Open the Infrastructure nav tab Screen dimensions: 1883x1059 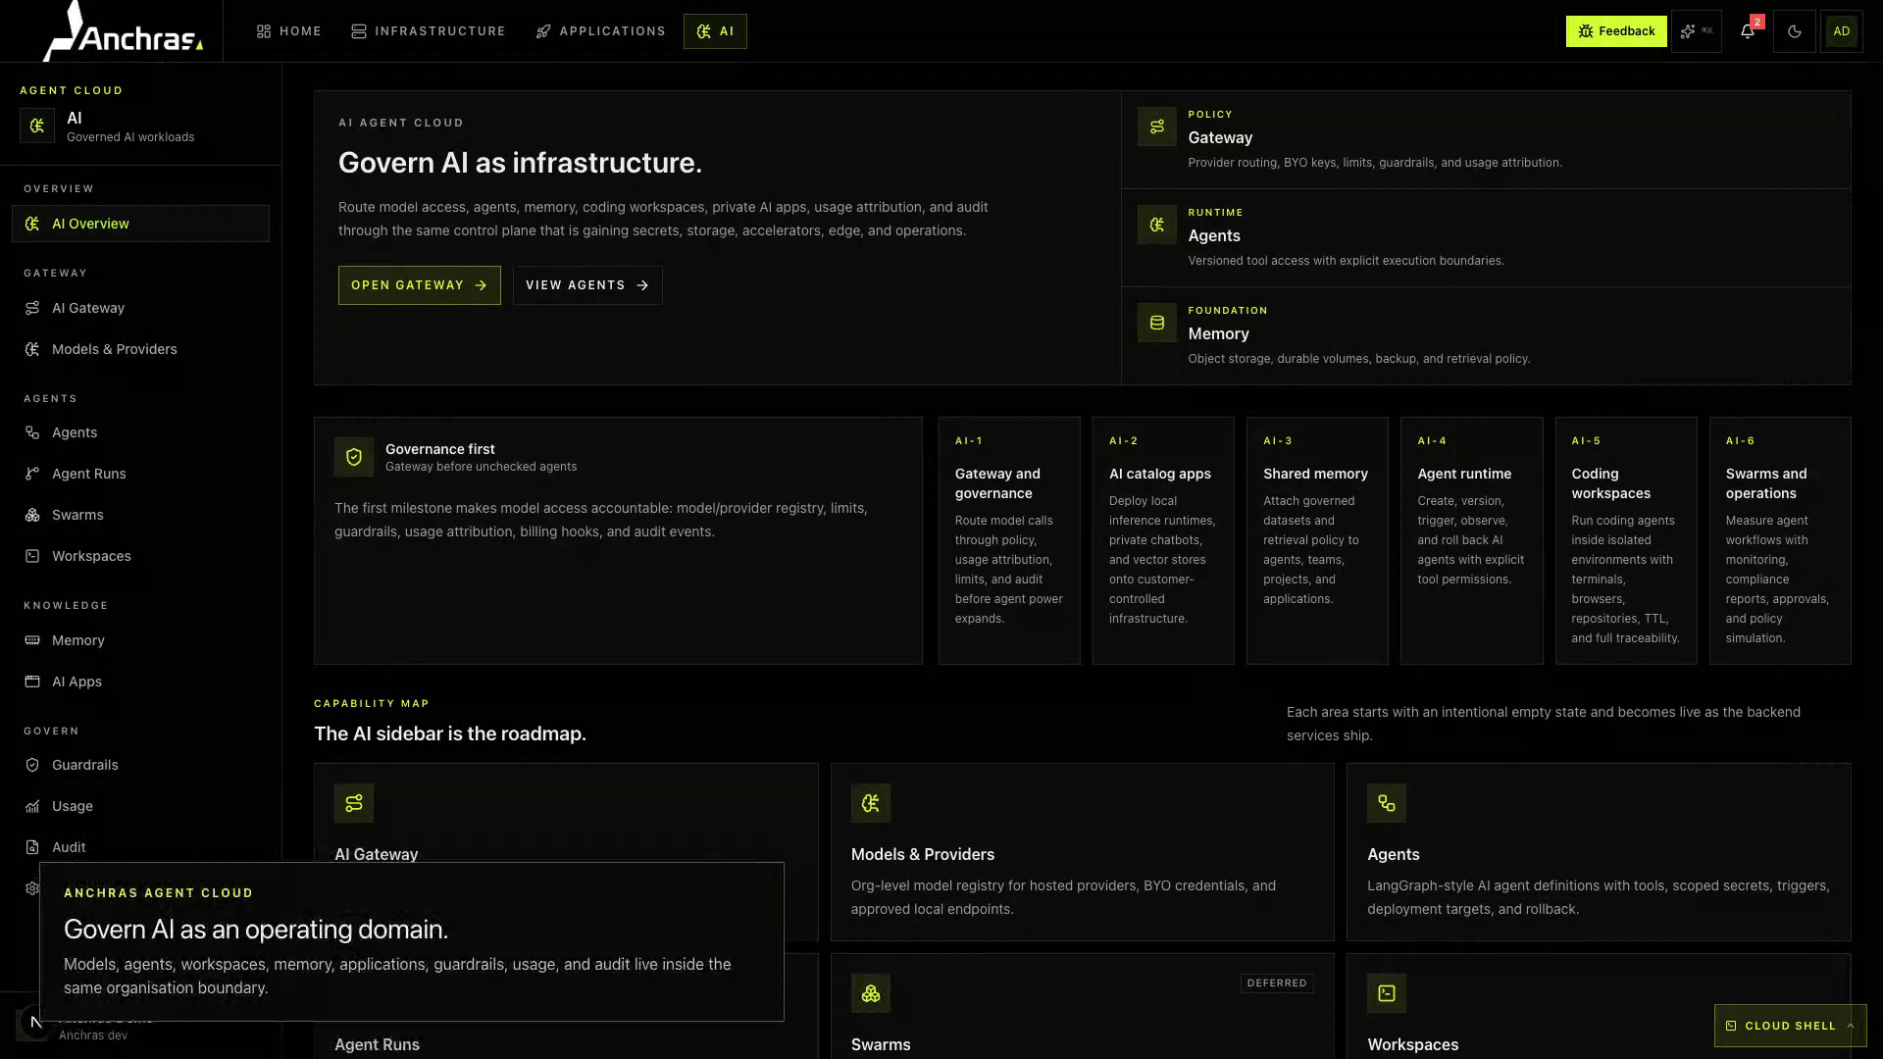[429, 31]
